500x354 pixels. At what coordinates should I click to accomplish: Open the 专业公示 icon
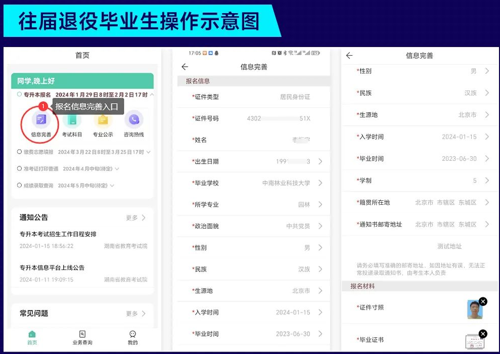pos(102,120)
